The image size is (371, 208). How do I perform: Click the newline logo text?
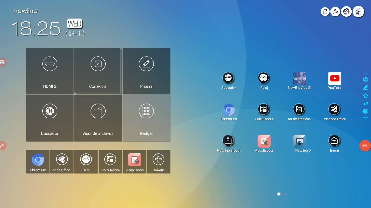tap(26, 11)
